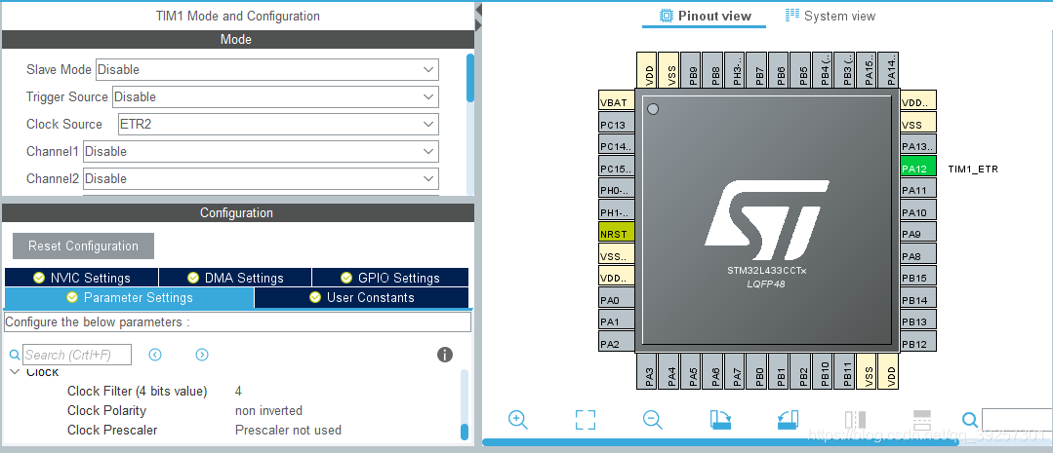Viewport: 1053px width, 453px height.
Task: Select the PA3 pin on bottom edge
Action: pyautogui.click(x=649, y=371)
